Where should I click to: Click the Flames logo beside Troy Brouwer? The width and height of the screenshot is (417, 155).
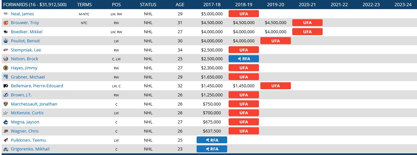tap(6, 23)
